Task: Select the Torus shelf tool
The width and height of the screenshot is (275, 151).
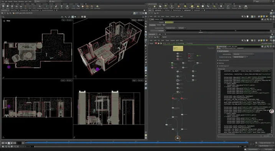Action: tap(16, 7)
